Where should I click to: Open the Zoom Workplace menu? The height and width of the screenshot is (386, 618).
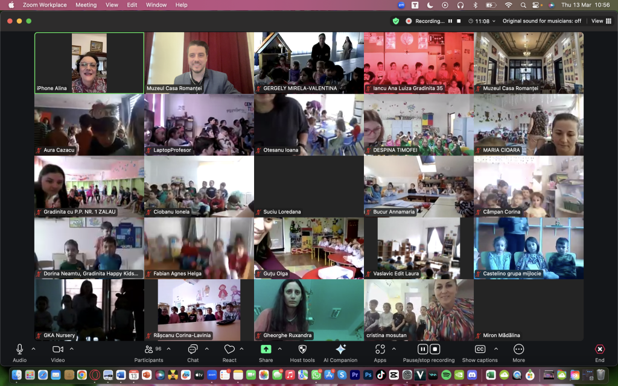point(45,5)
